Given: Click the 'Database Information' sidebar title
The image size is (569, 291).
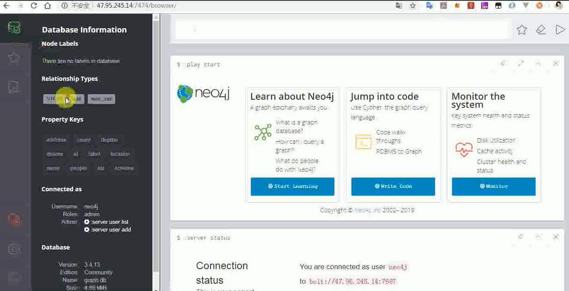Looking at the screenshot, I should (x=84, y=30).
